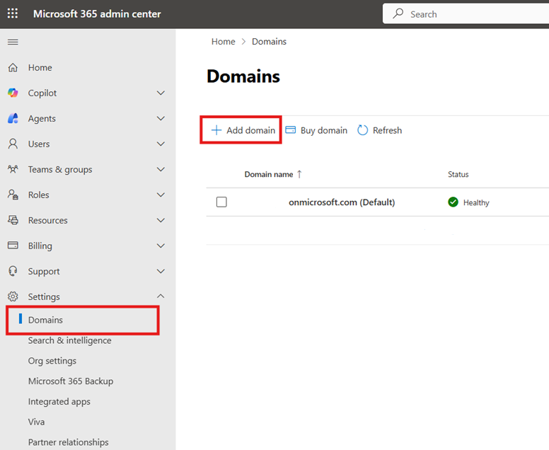
Task: Open Search & intelligence settings
Action: tap(69, 340)
